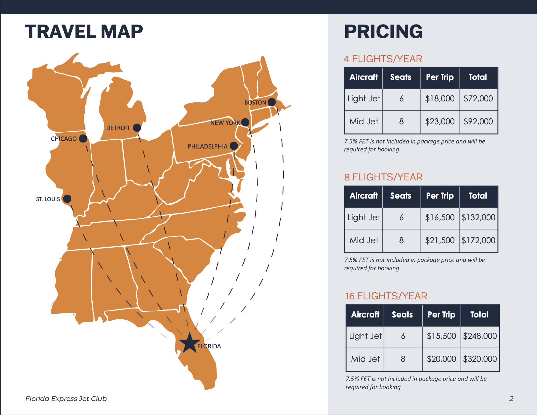Click the New York map marker
The image size is (537, 415).
click(x=245, y=122)
